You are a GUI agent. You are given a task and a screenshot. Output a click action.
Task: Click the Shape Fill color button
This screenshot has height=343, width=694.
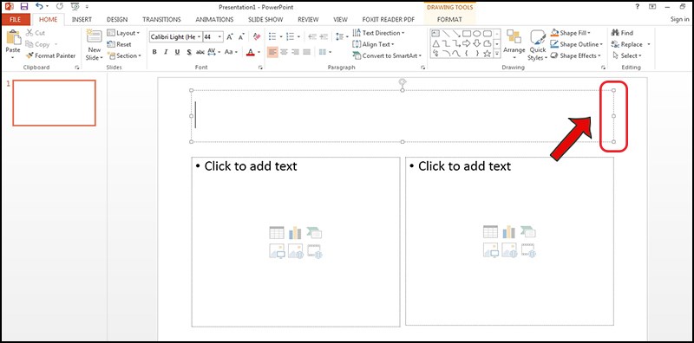[554, 33]
